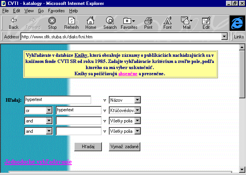
Task: Click the second hypertext input field
Action: click(x=78, y=110)
